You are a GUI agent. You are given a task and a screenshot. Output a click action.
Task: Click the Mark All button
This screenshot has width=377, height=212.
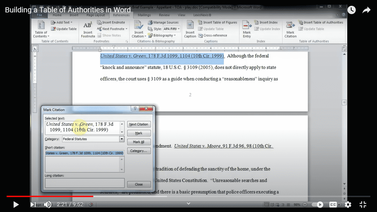coord(139,142)
